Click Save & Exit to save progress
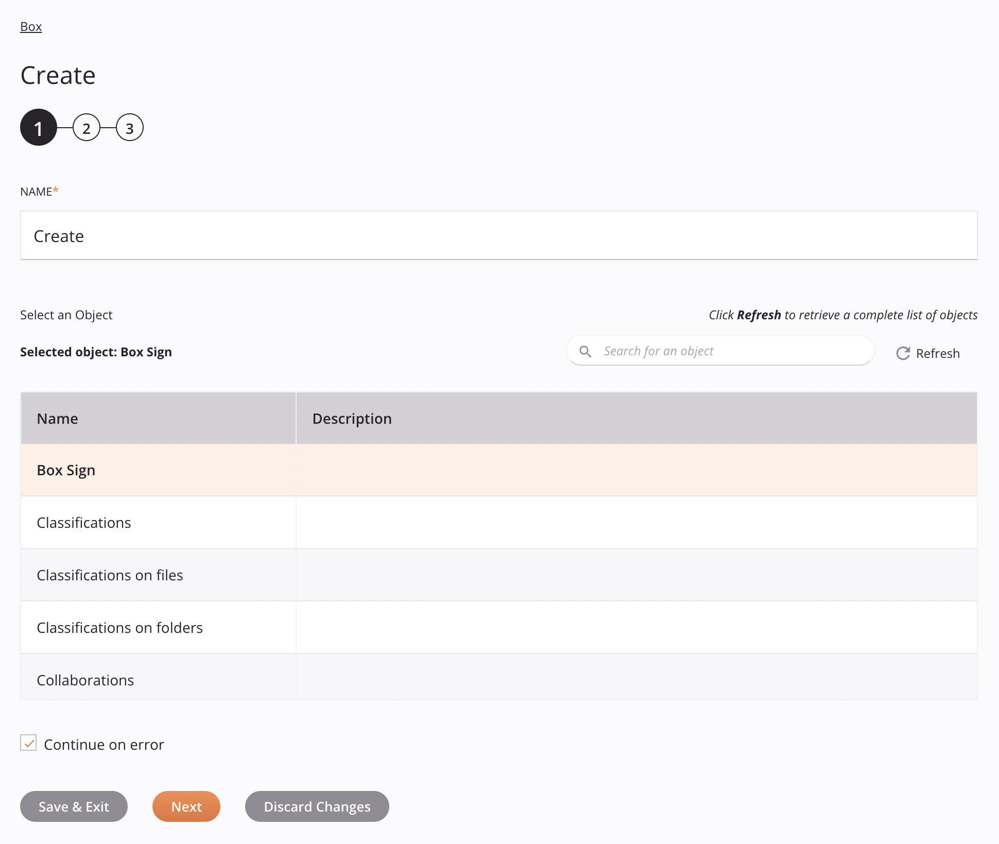 (x=75, y=806)
